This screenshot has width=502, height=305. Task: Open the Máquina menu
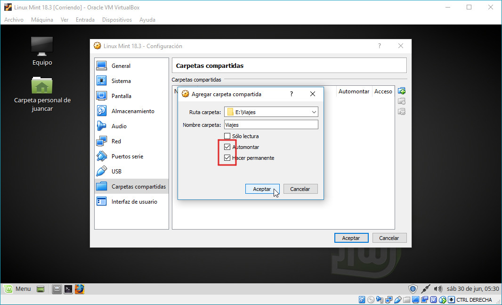tap(42, 20)
